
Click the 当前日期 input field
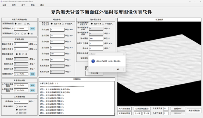57,36
